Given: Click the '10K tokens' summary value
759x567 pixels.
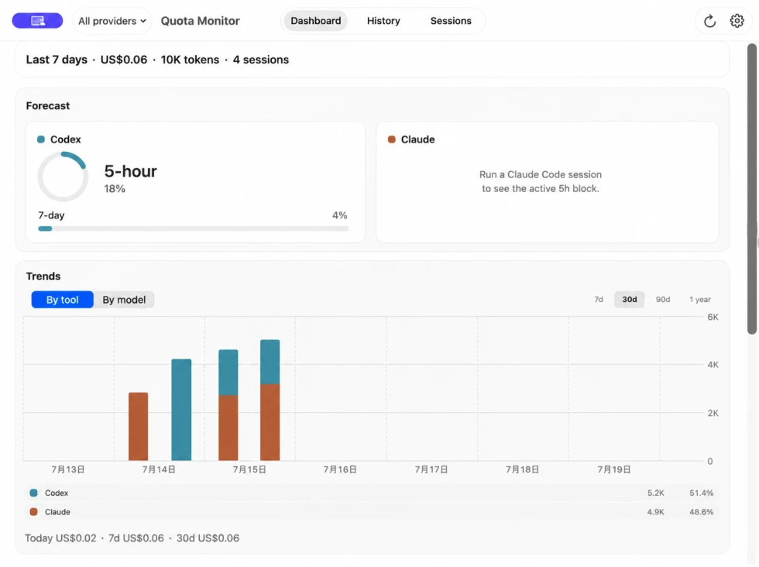Looking at the screenshot, I should tap(190, 60).
